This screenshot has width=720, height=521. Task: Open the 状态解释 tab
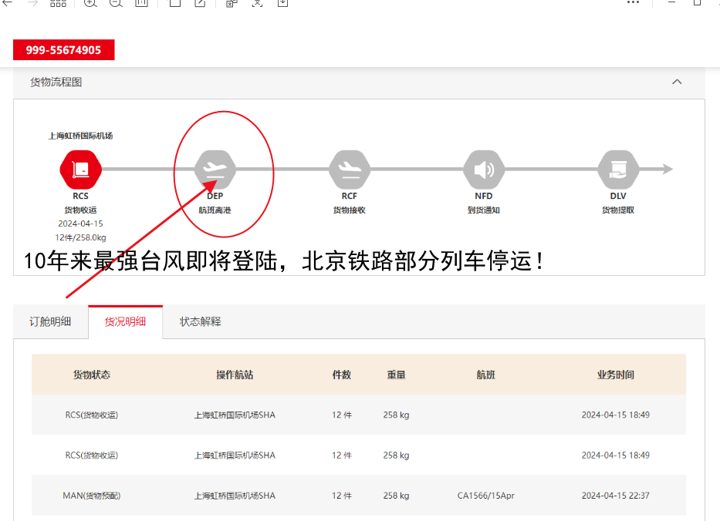201,321
